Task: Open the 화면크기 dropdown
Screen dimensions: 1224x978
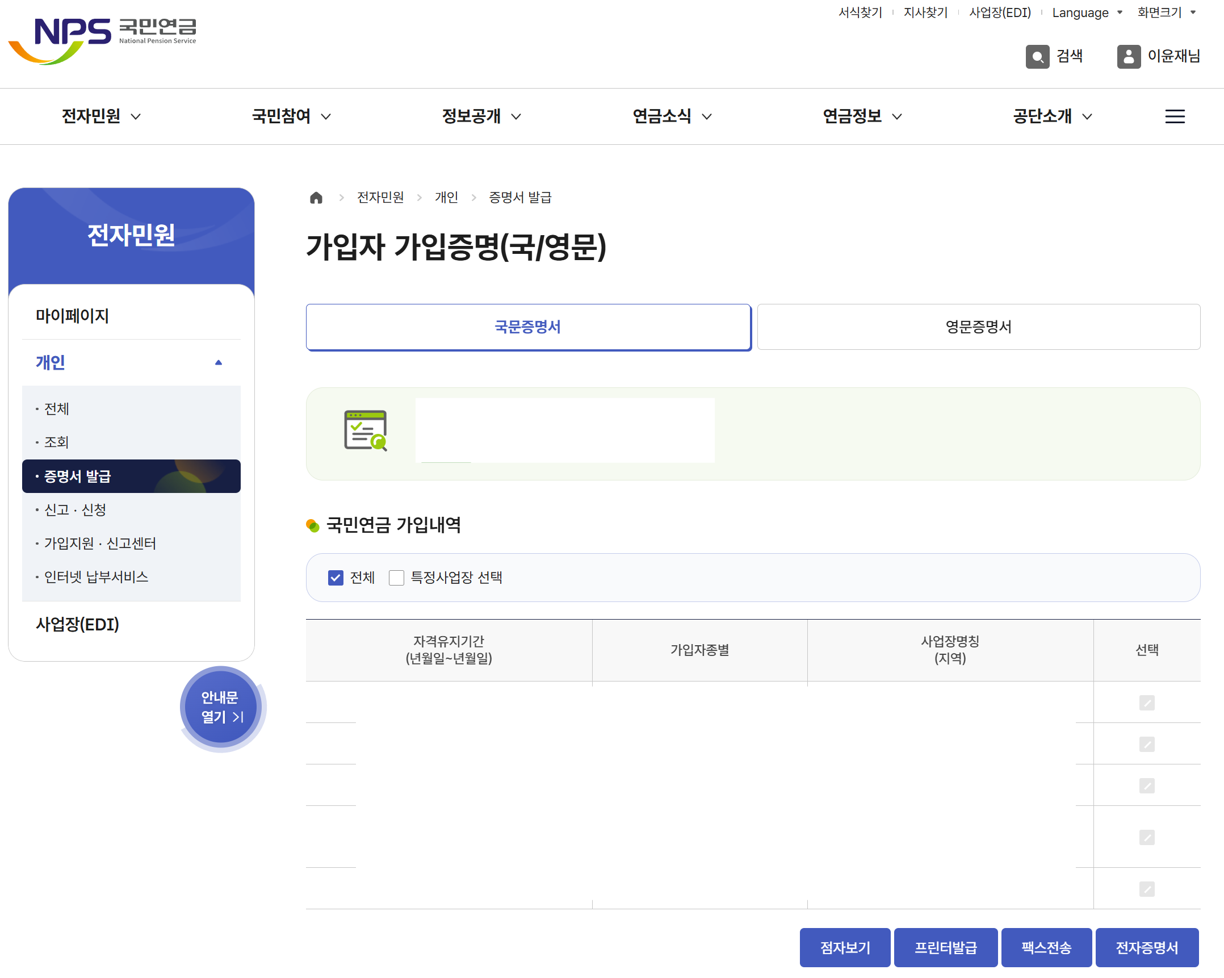Action: (x=1166, y=12)
